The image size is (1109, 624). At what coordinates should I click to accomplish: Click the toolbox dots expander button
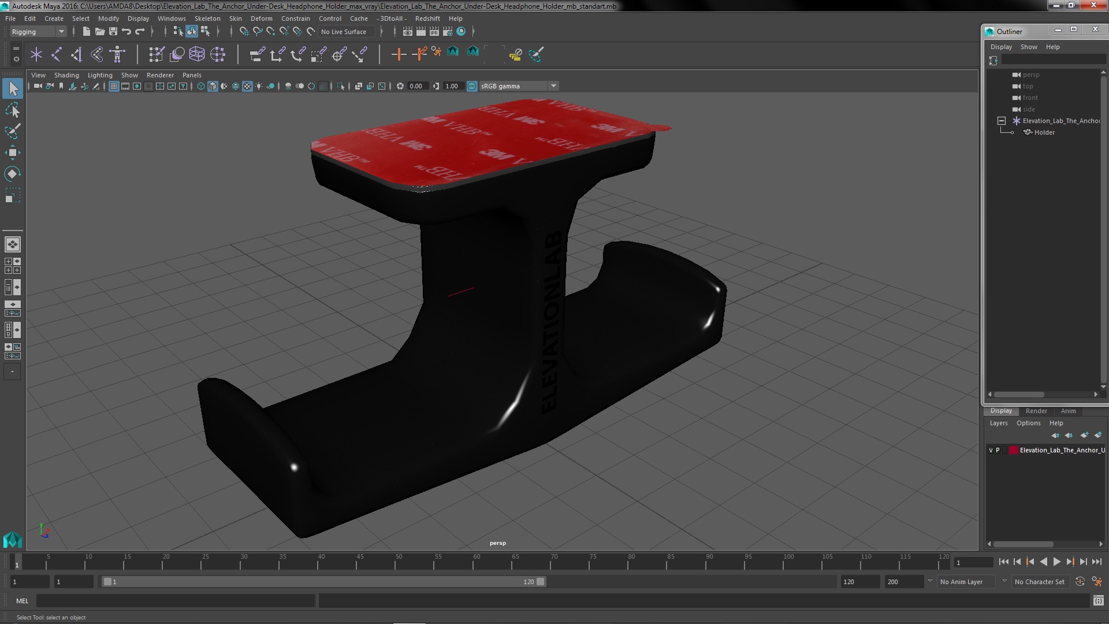tap(12, 372)
